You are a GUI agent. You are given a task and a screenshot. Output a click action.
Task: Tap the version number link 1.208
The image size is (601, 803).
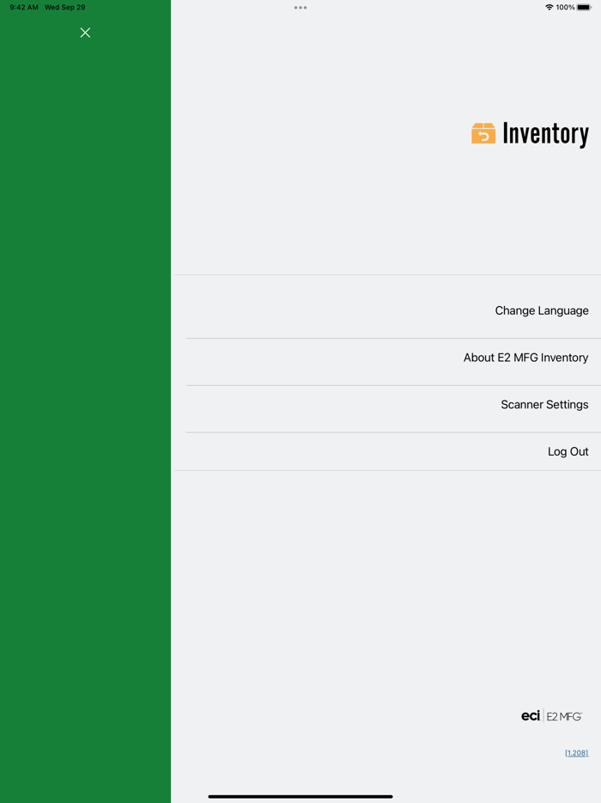point(576,753)
